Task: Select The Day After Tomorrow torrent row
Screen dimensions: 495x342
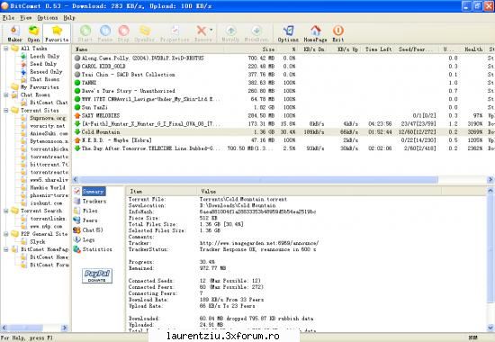Action: click(x=283, y=148)
